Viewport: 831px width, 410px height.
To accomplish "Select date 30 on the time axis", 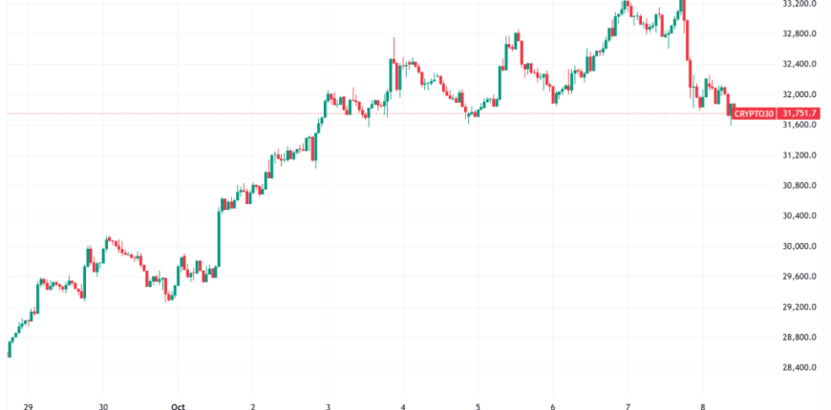I will pyautogui.click(x=102, y=403).
